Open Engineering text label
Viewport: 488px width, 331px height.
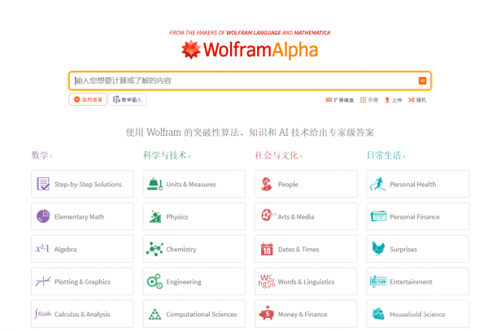coord(184,282)
